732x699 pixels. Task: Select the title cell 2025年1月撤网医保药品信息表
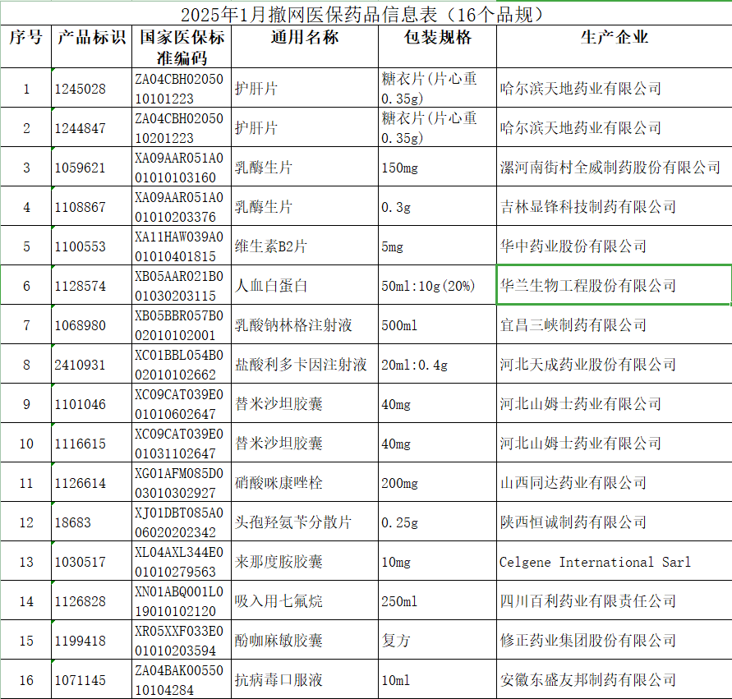[x=366, y=14]
